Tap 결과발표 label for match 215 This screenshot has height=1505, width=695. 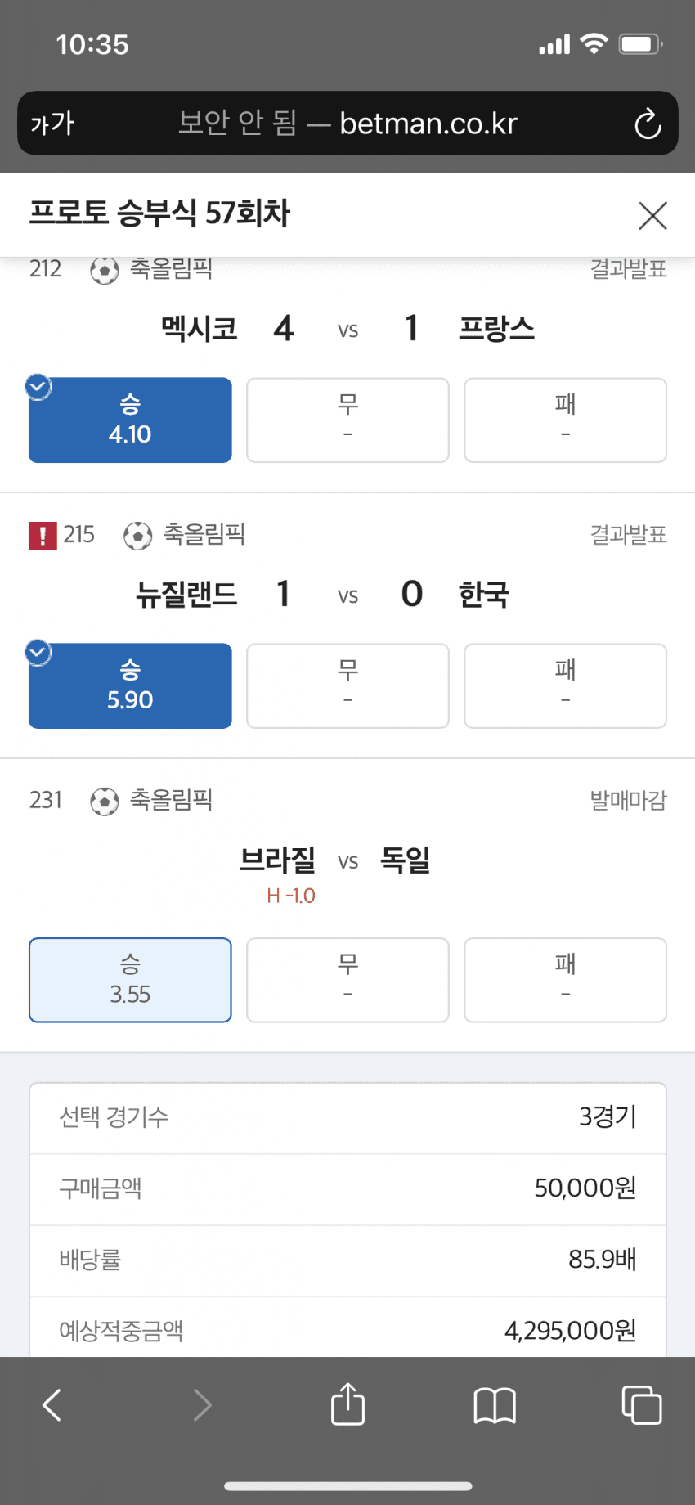click(x=628, y=535)
